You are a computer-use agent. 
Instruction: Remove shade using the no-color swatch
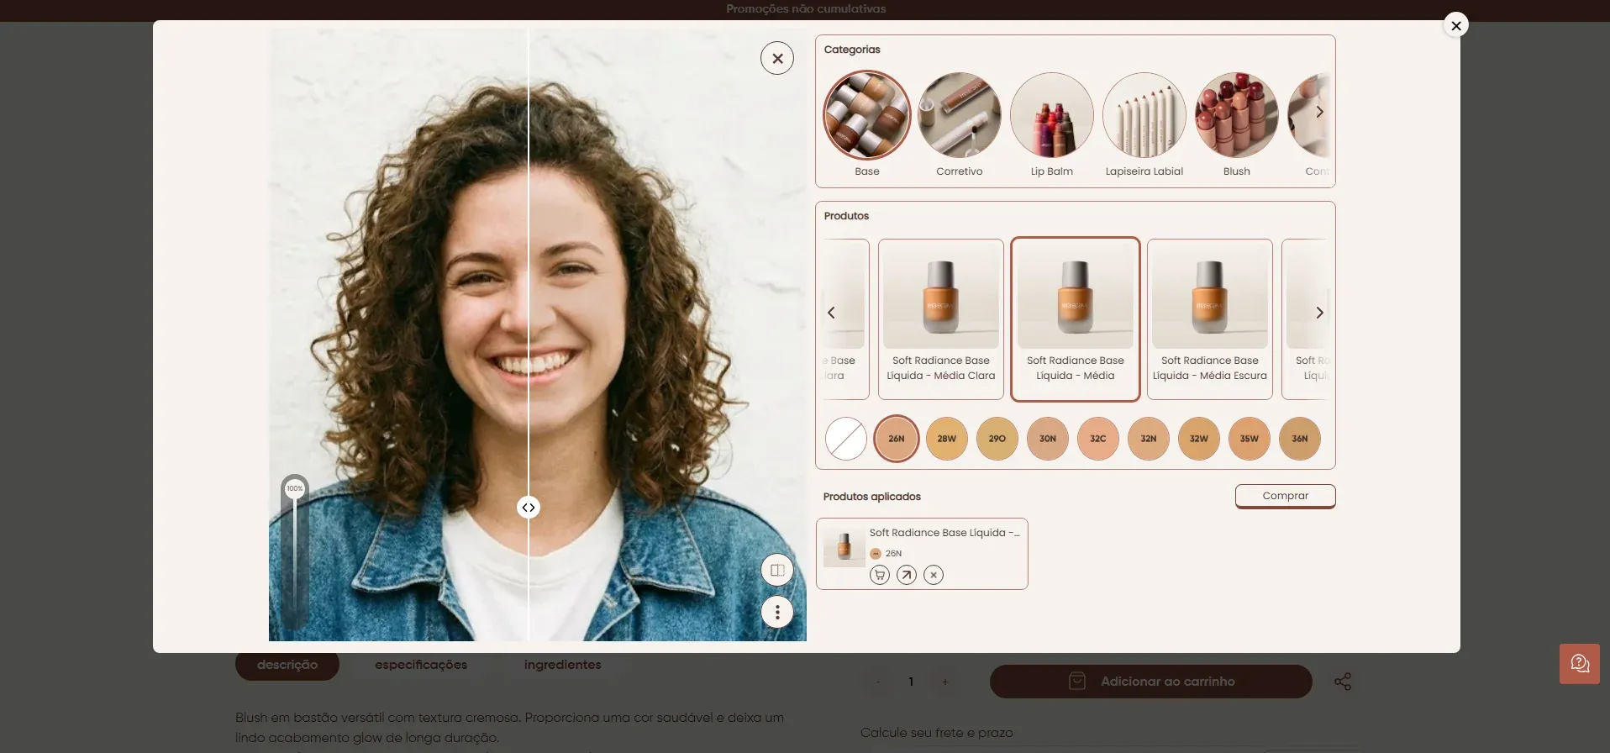tap(846, 439)
